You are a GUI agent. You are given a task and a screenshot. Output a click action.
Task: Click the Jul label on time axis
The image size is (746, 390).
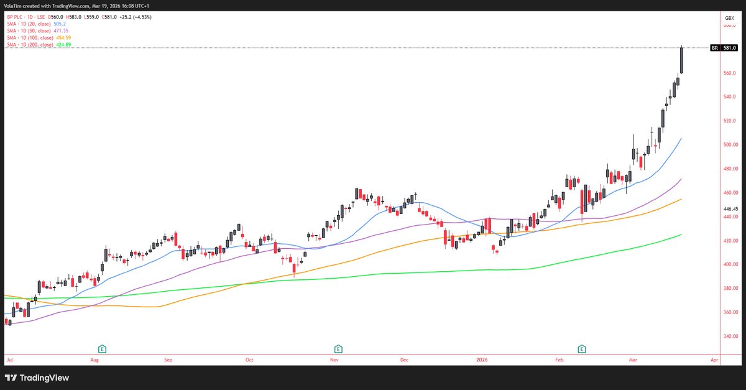point(9,360)
